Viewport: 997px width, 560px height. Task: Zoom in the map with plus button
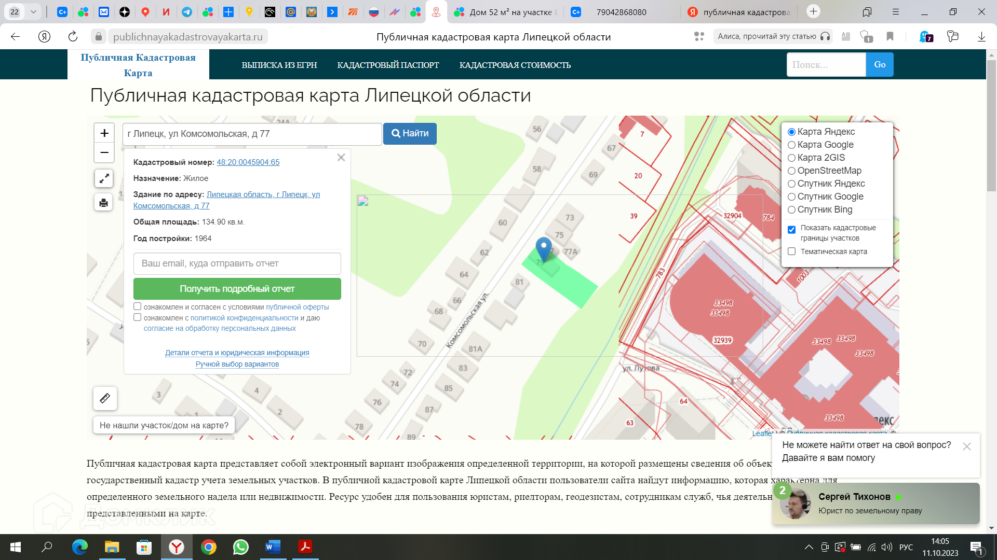click(x=104, y=133)
